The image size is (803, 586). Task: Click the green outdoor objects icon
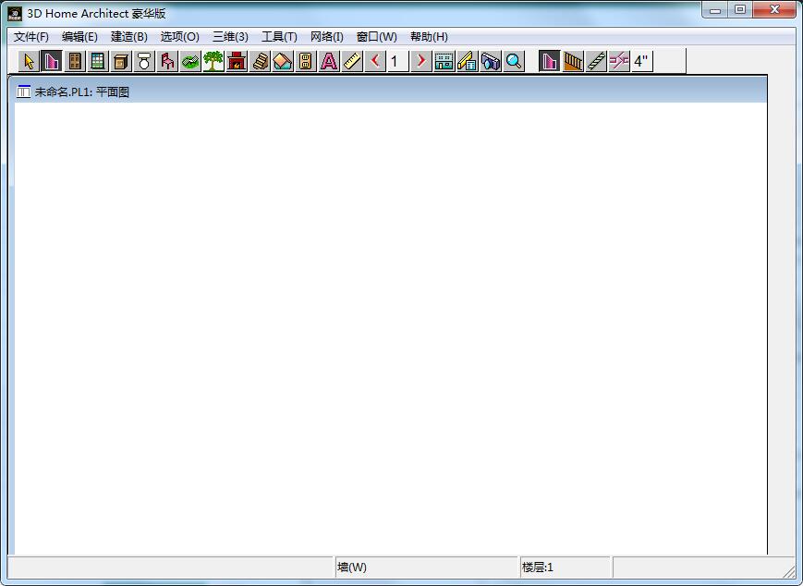[190, 61]
